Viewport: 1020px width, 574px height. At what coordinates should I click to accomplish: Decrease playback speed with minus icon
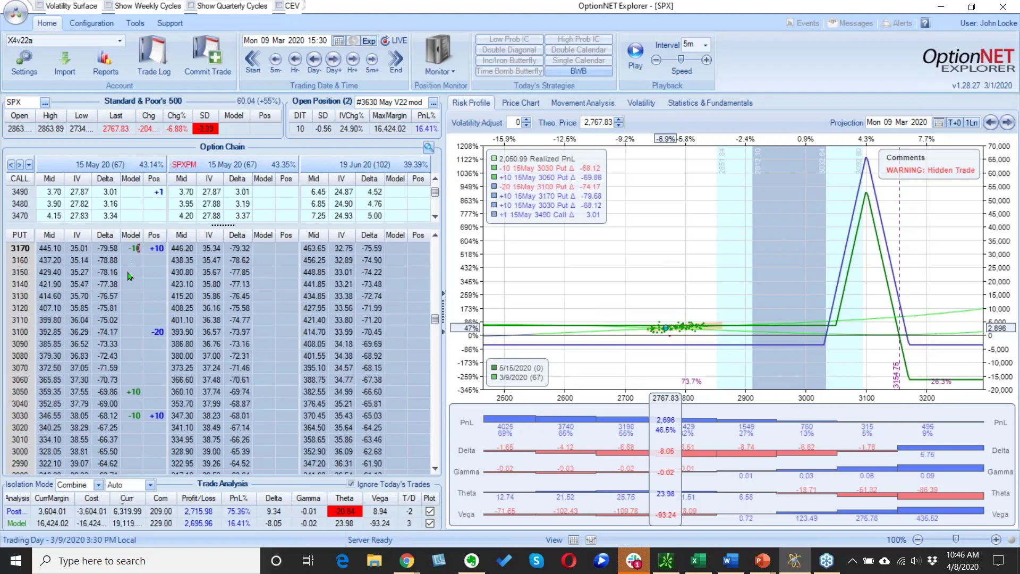click(x=656, y=60)
